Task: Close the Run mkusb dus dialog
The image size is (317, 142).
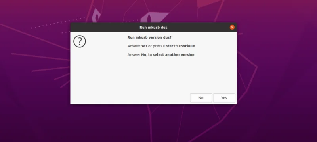Action: (x=232, y=27)
